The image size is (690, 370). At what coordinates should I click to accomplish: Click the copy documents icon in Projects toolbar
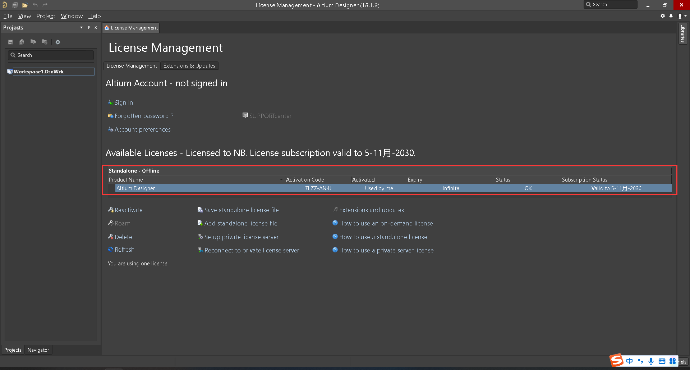(x=22, y=42)
